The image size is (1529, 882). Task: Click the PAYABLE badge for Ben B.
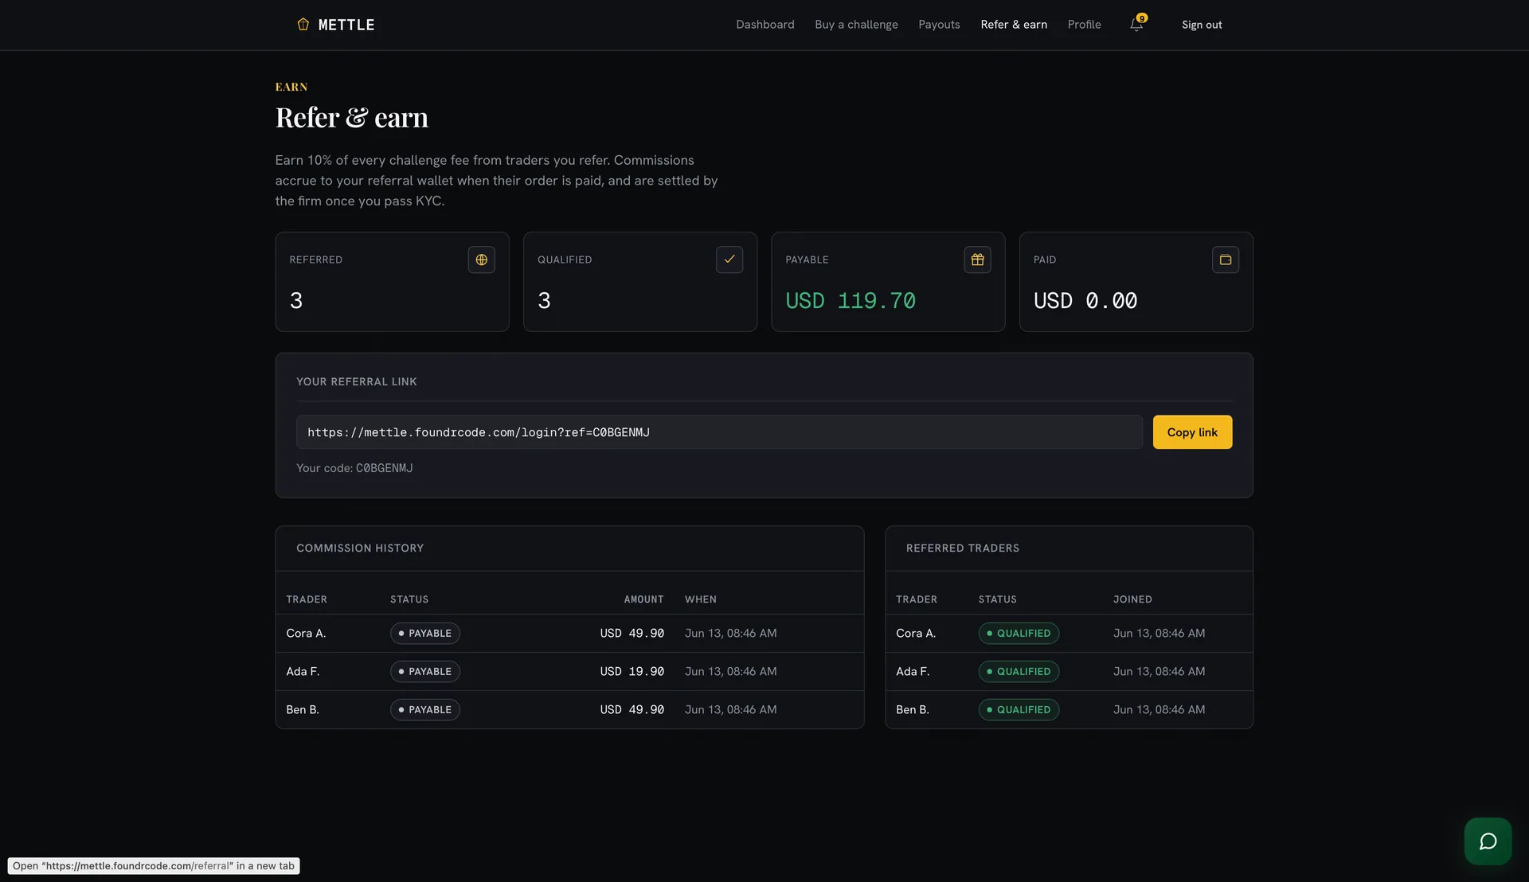tap(425, 710)
